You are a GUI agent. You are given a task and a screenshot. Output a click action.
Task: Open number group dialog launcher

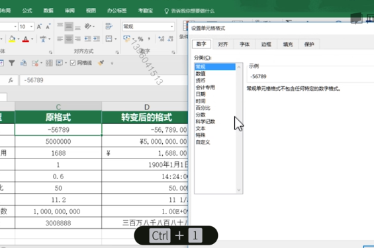173,52
